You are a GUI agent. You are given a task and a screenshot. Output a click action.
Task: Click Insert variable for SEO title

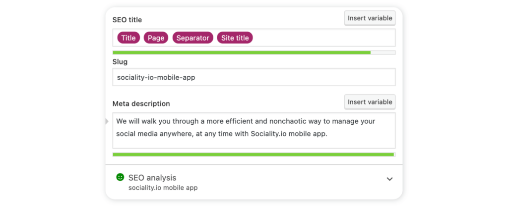tap(370, 18)
